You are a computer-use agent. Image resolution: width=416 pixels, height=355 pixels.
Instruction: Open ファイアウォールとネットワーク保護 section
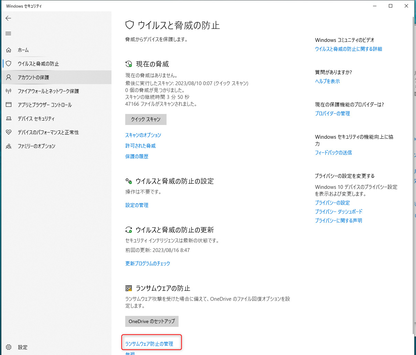click(56, 91)
